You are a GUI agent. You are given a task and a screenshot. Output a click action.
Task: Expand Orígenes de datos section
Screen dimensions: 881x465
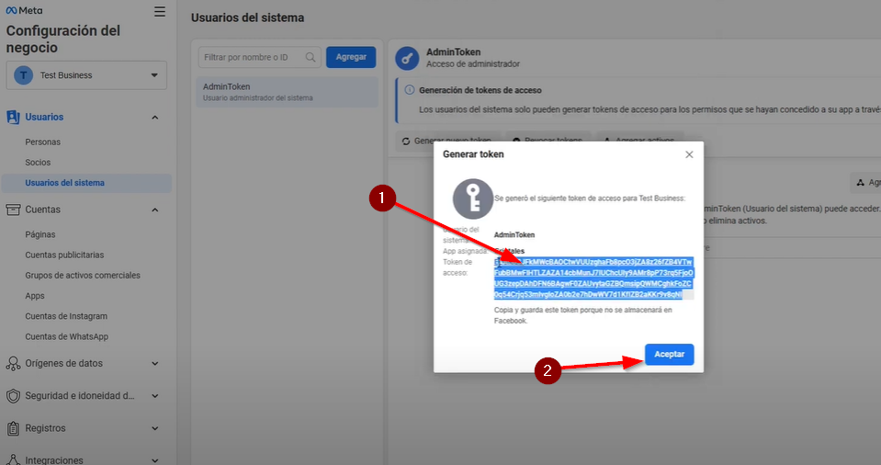click(x=155, y=364)
